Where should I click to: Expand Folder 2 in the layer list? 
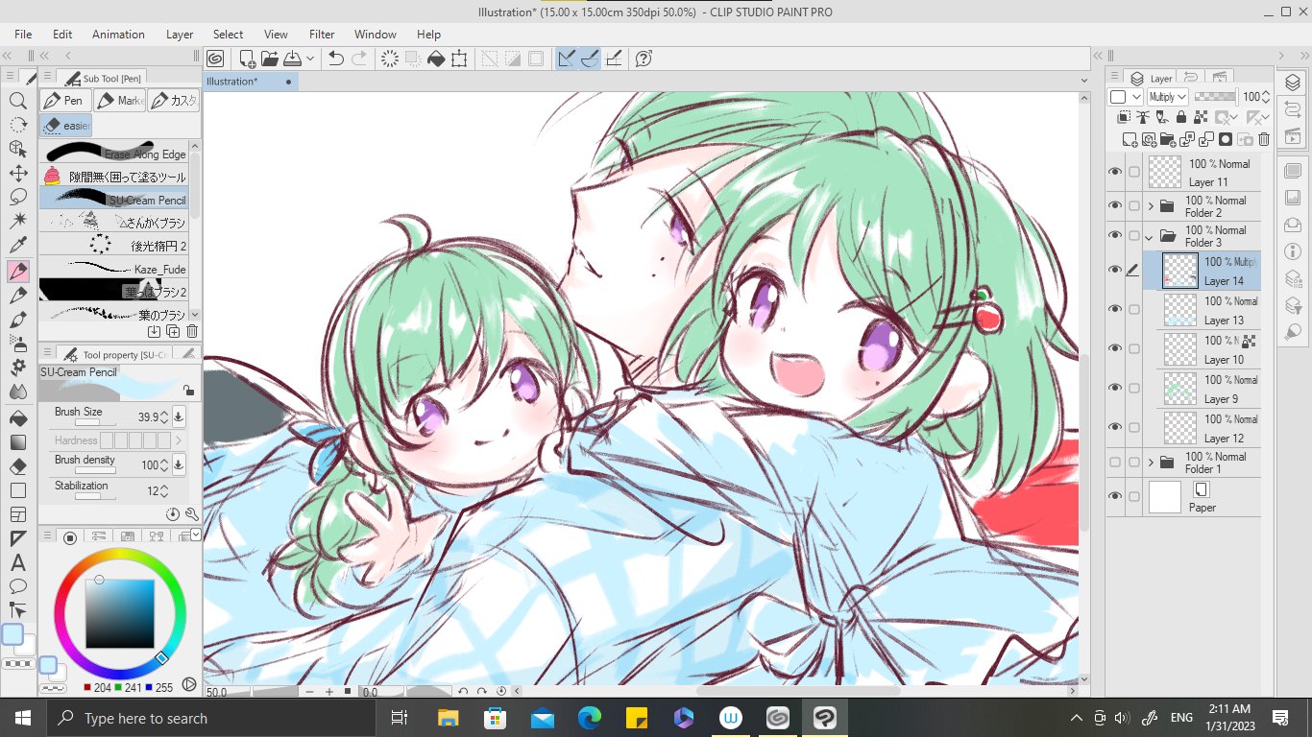click(x=1150, y=206)
